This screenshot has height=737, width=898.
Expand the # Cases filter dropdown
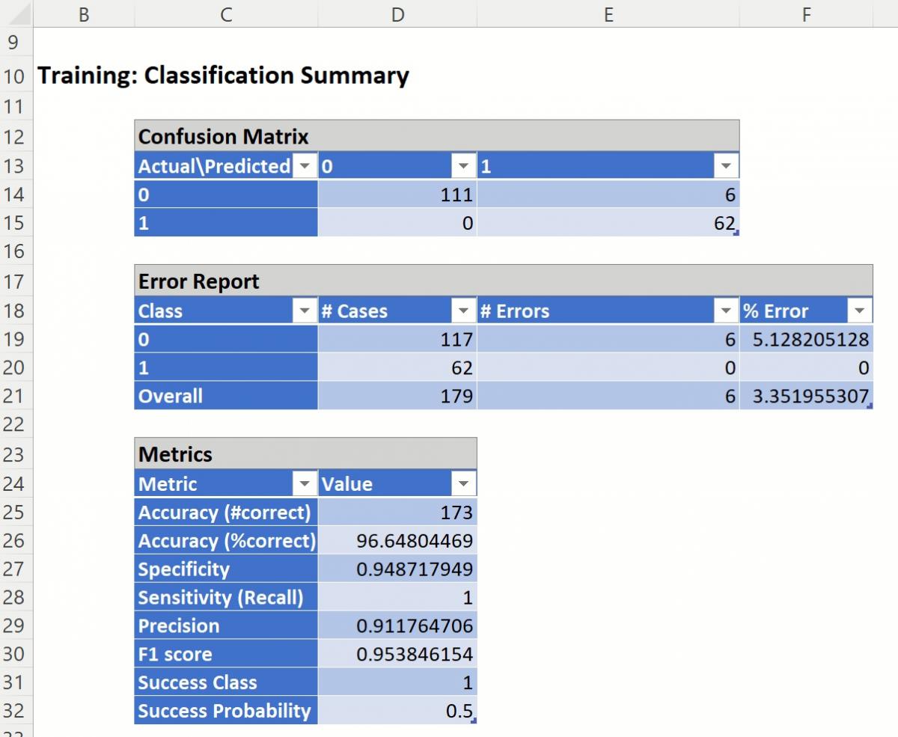(x=463, y=311)
